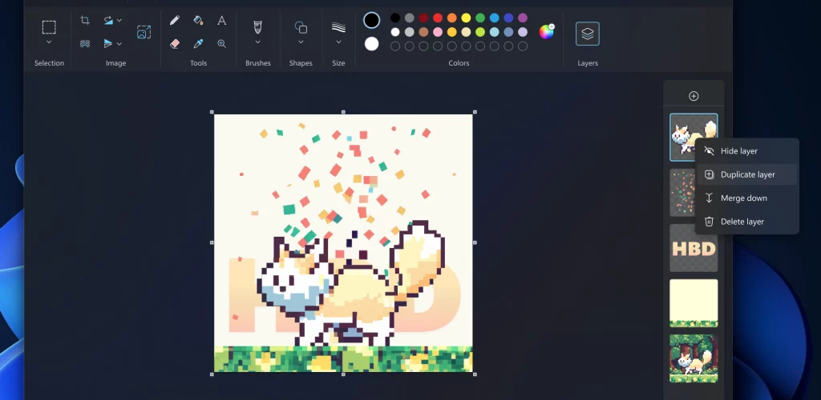Expand the Shapes dropdown chevron
The width and height of the screenshot is (821, 400).
[301, 42]
